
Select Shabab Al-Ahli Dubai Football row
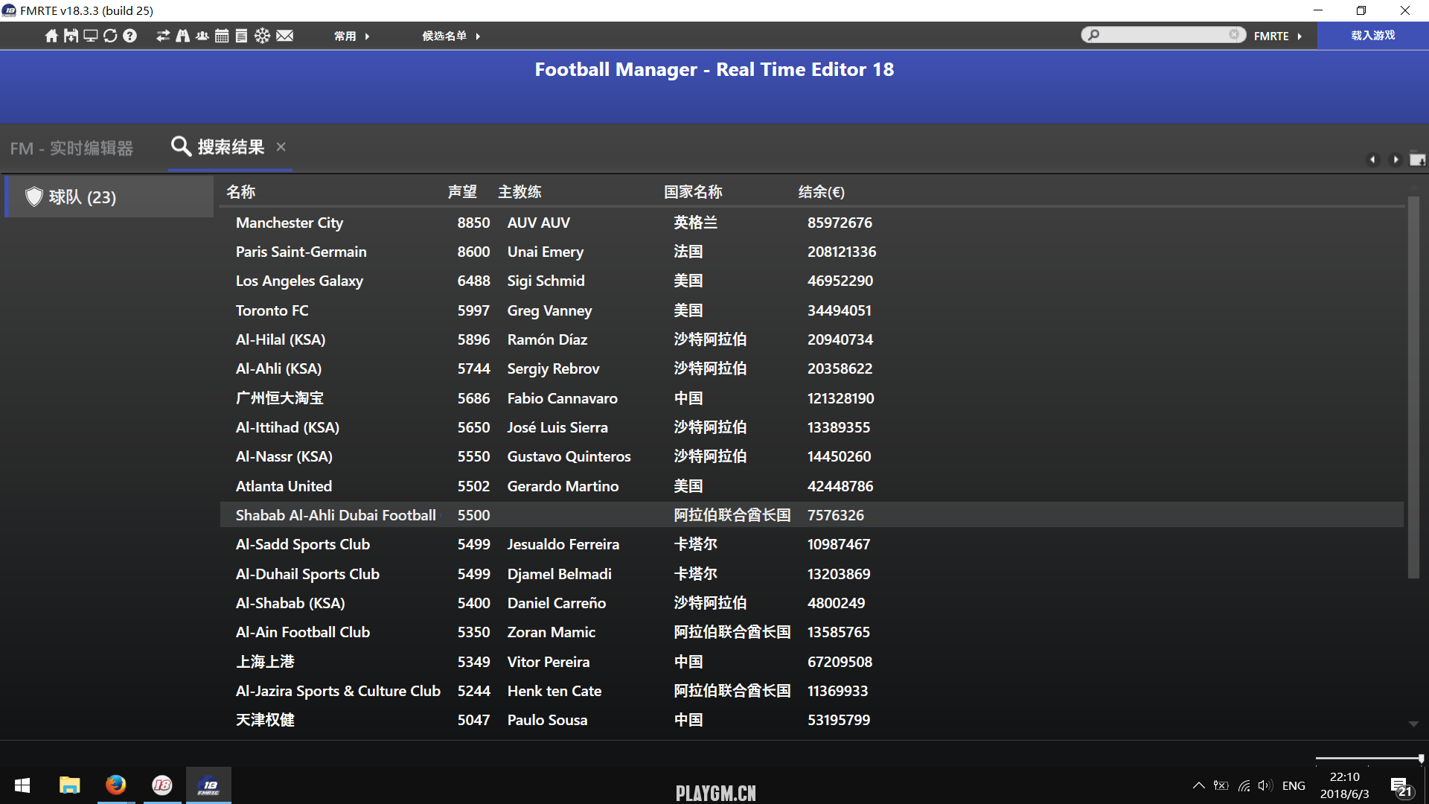(x=811, y=515)
